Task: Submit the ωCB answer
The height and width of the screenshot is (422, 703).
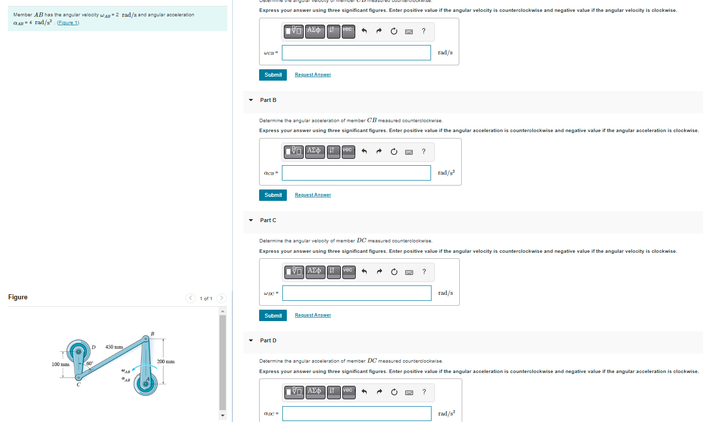Action: point(273,75)
